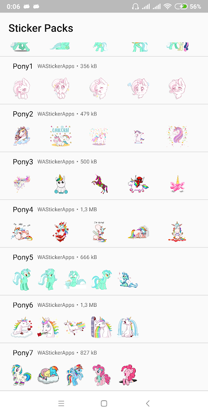The height and width of the screenshot is (416, 208).
Task: Select the crying unicorn sticker in Pony6
Action: [x=128, y=327]
